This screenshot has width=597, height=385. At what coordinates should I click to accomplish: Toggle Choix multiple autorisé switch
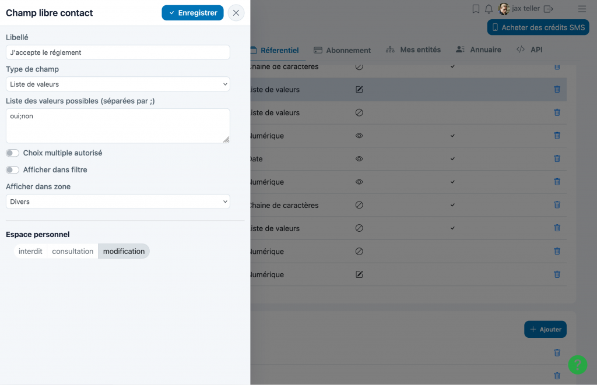[x=13, y=153]
